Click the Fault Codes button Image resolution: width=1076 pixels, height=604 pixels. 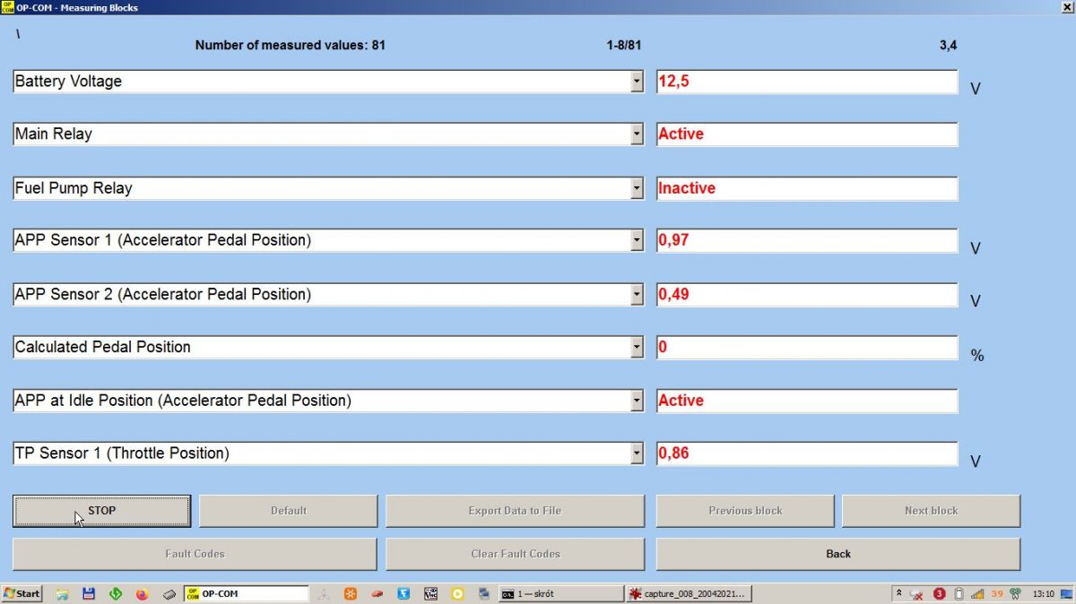coord(195,554)
